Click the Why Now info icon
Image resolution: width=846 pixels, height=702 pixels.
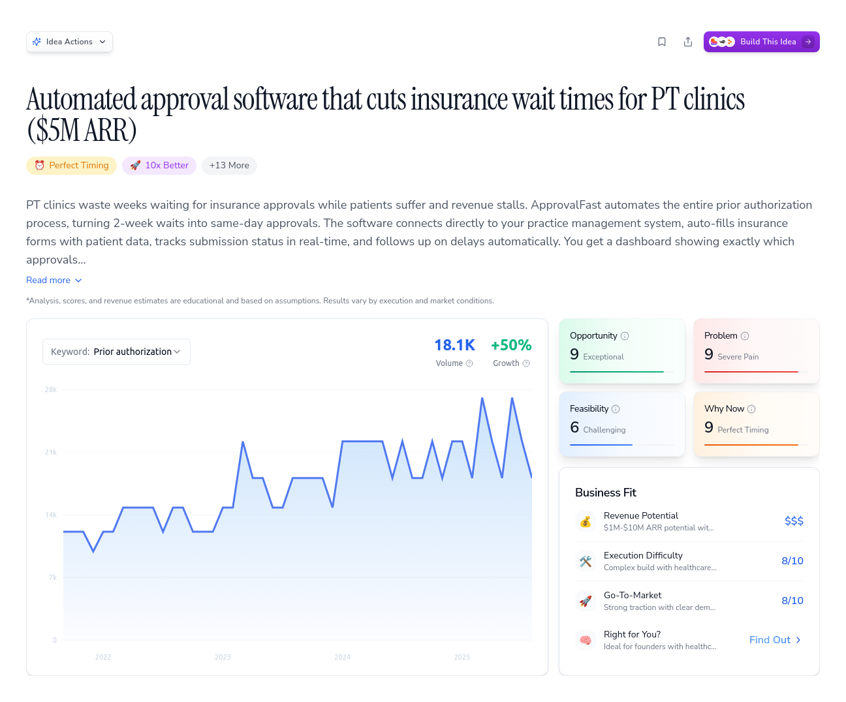click(x=752, y=408)
